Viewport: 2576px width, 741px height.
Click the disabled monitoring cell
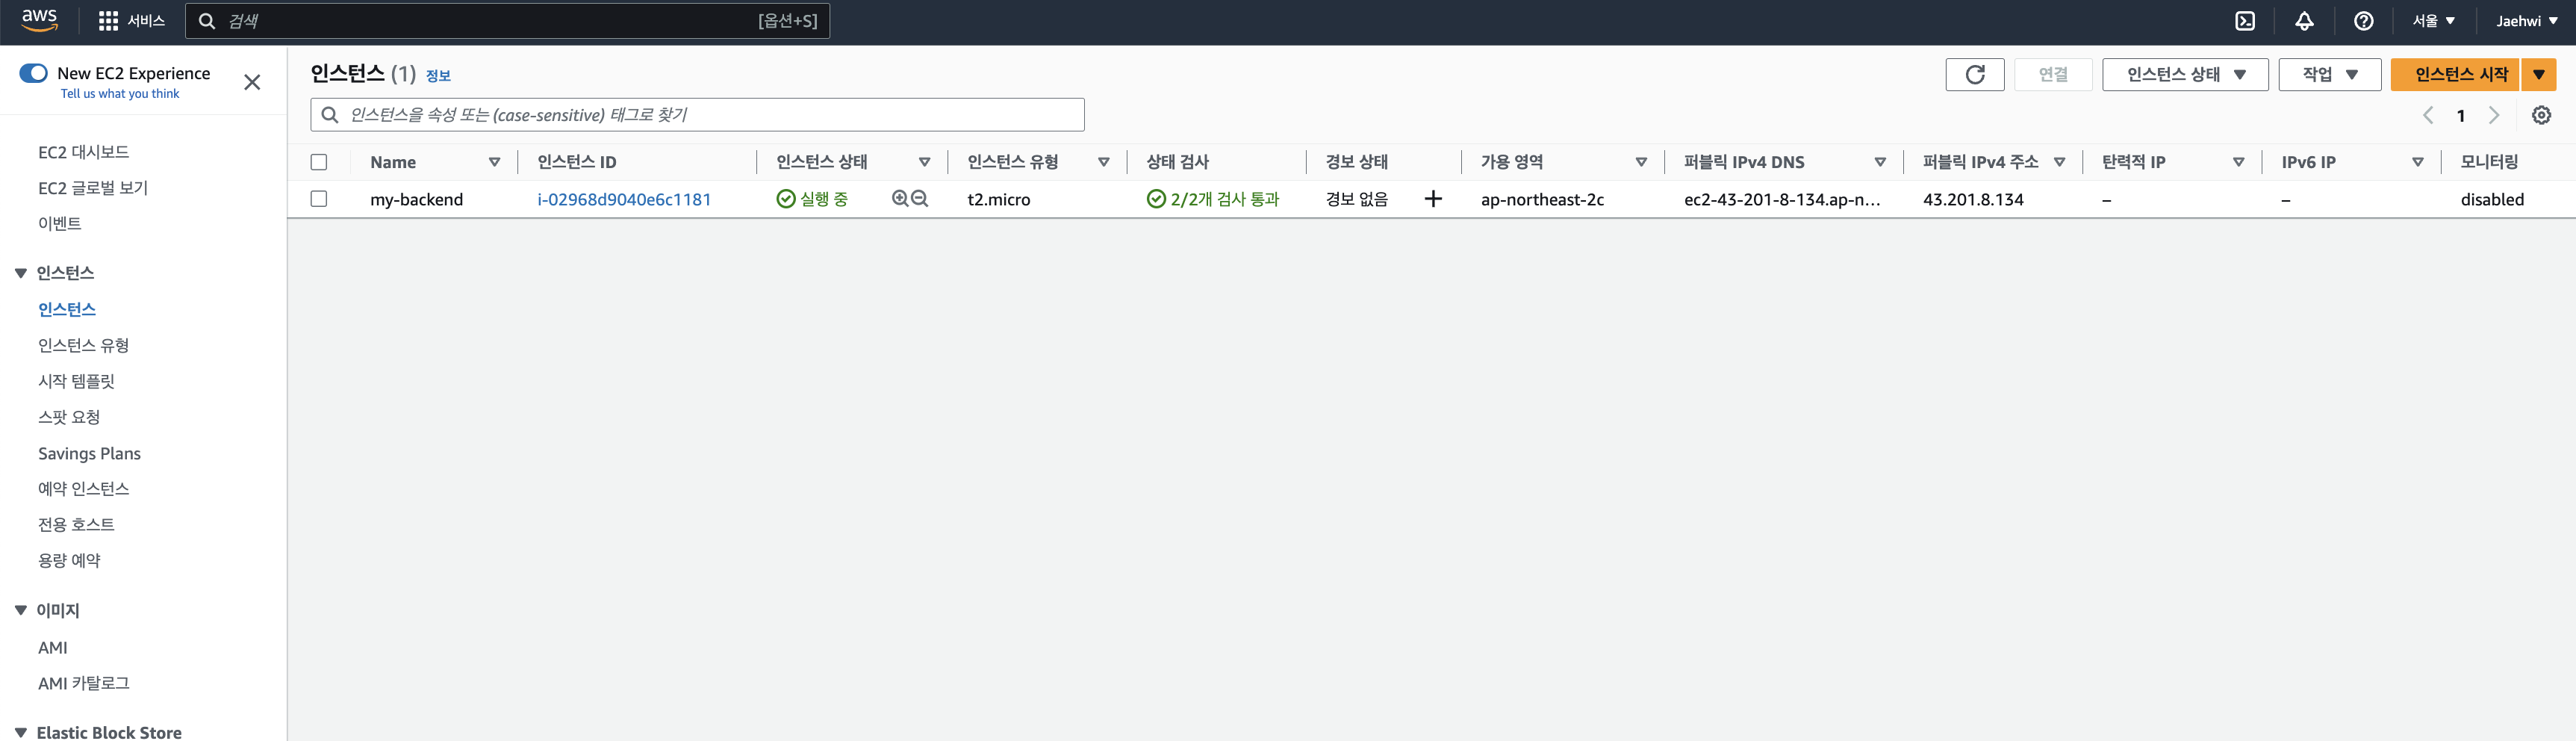(x=2492, y=199)
